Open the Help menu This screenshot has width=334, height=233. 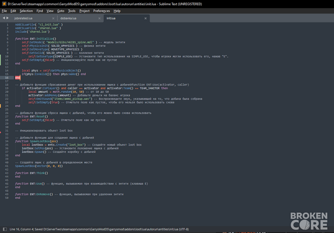117,11
